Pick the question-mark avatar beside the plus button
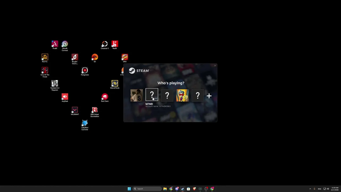The height and width of the screenshot is (192, 341). tap(198, 95)
